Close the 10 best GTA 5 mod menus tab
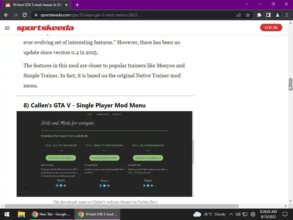Screen dimensions: 293x220 pyautogui.click(x=66, y=5)
